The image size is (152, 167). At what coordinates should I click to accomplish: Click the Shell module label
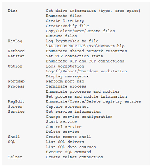14,137
